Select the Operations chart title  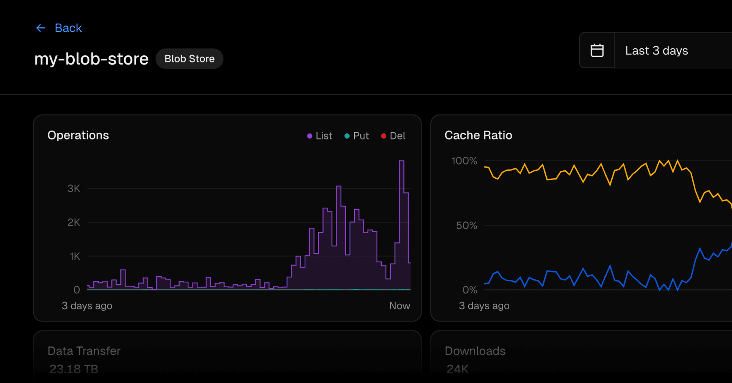click(x=78, y=135)
